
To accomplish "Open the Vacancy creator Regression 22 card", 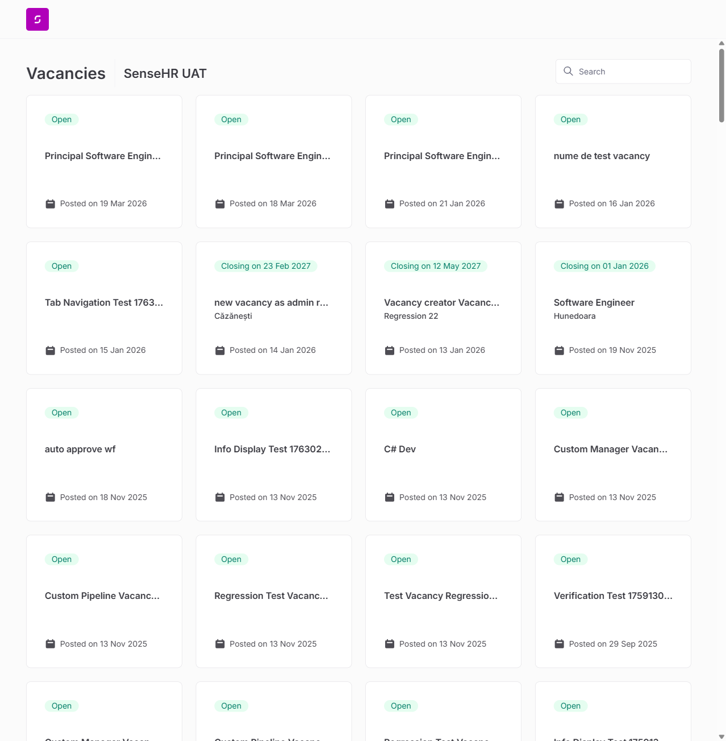I will pyautogui.click(x=443, y=308).
